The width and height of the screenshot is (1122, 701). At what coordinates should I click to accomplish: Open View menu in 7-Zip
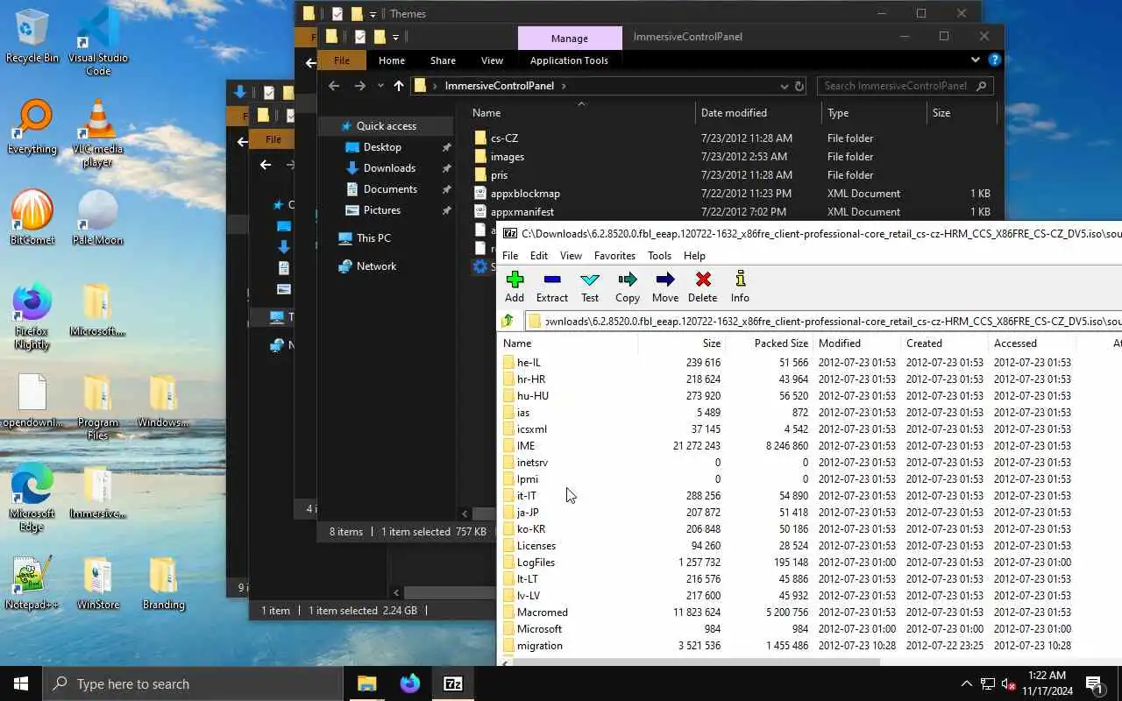coord(571,256)
